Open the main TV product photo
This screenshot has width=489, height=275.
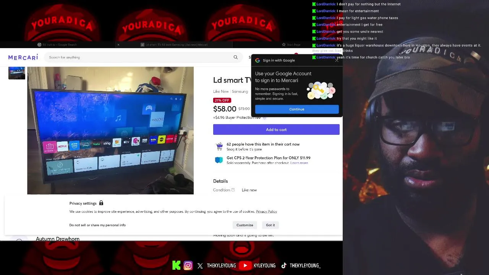[x=110, y=131]
